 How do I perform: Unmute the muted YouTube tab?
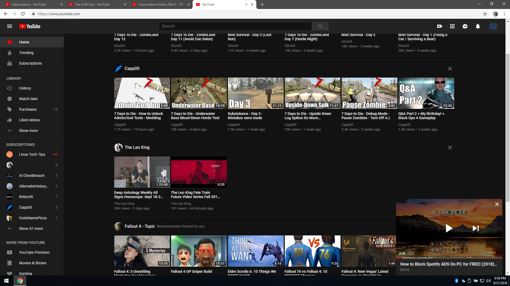[246, 4]
